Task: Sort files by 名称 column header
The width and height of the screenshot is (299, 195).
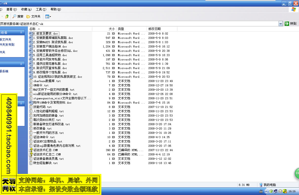Action: [x=32, y=29]
